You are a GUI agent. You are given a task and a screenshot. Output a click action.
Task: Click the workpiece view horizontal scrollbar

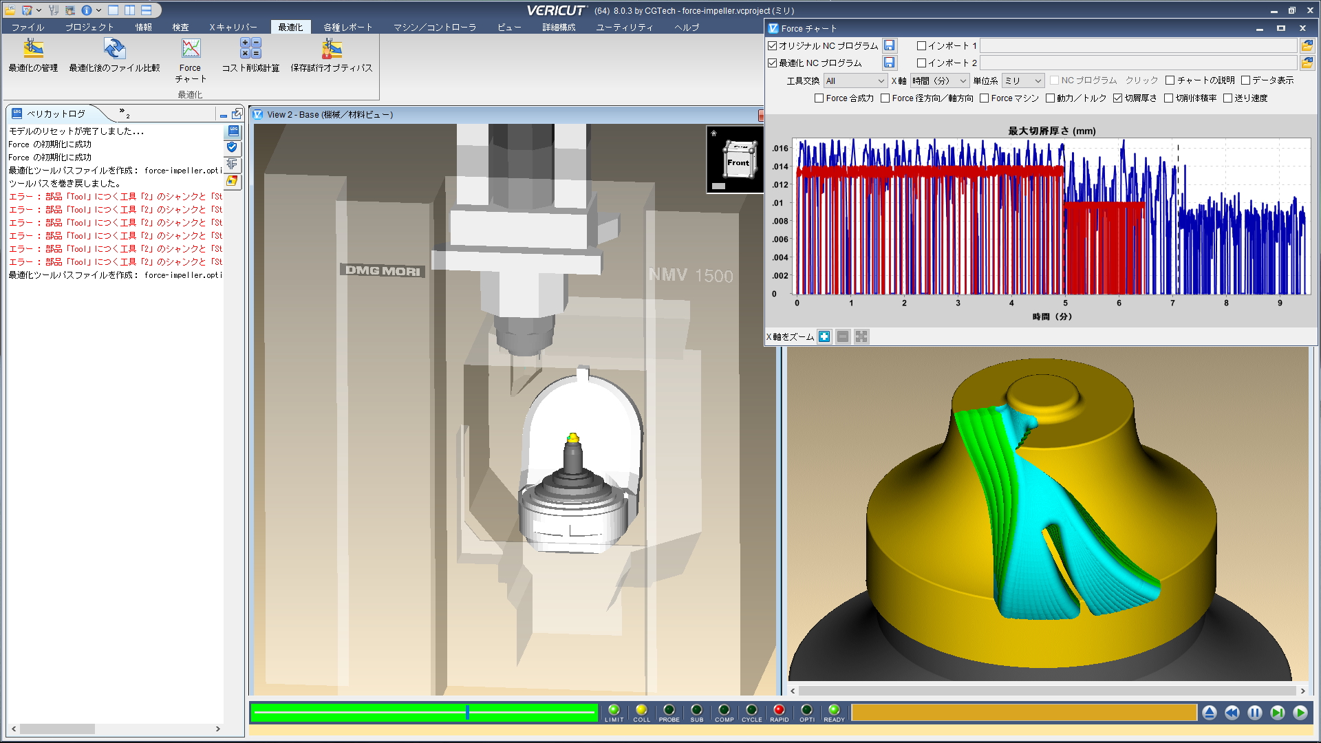[1047, 691]
